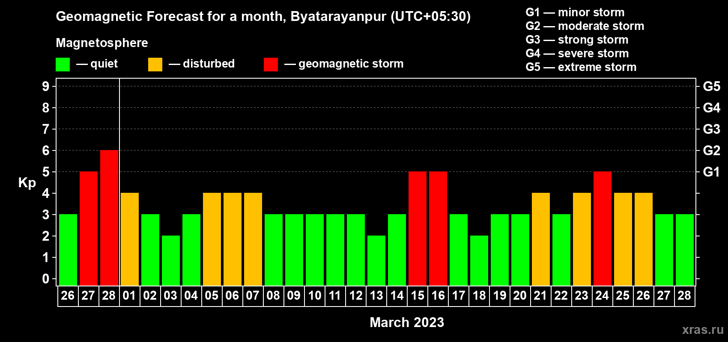Click 'G1 — minor storm' legend line
Viewport: 728px width, 342px height.
(575, 12)
